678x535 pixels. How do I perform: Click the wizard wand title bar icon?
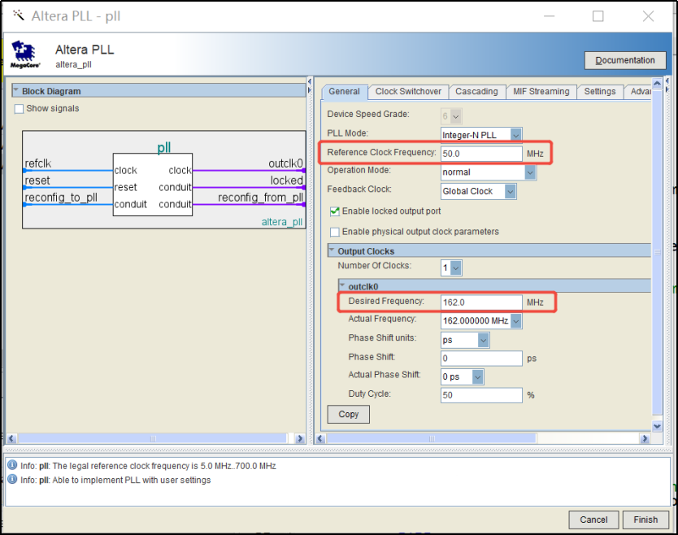click(18, 15)
